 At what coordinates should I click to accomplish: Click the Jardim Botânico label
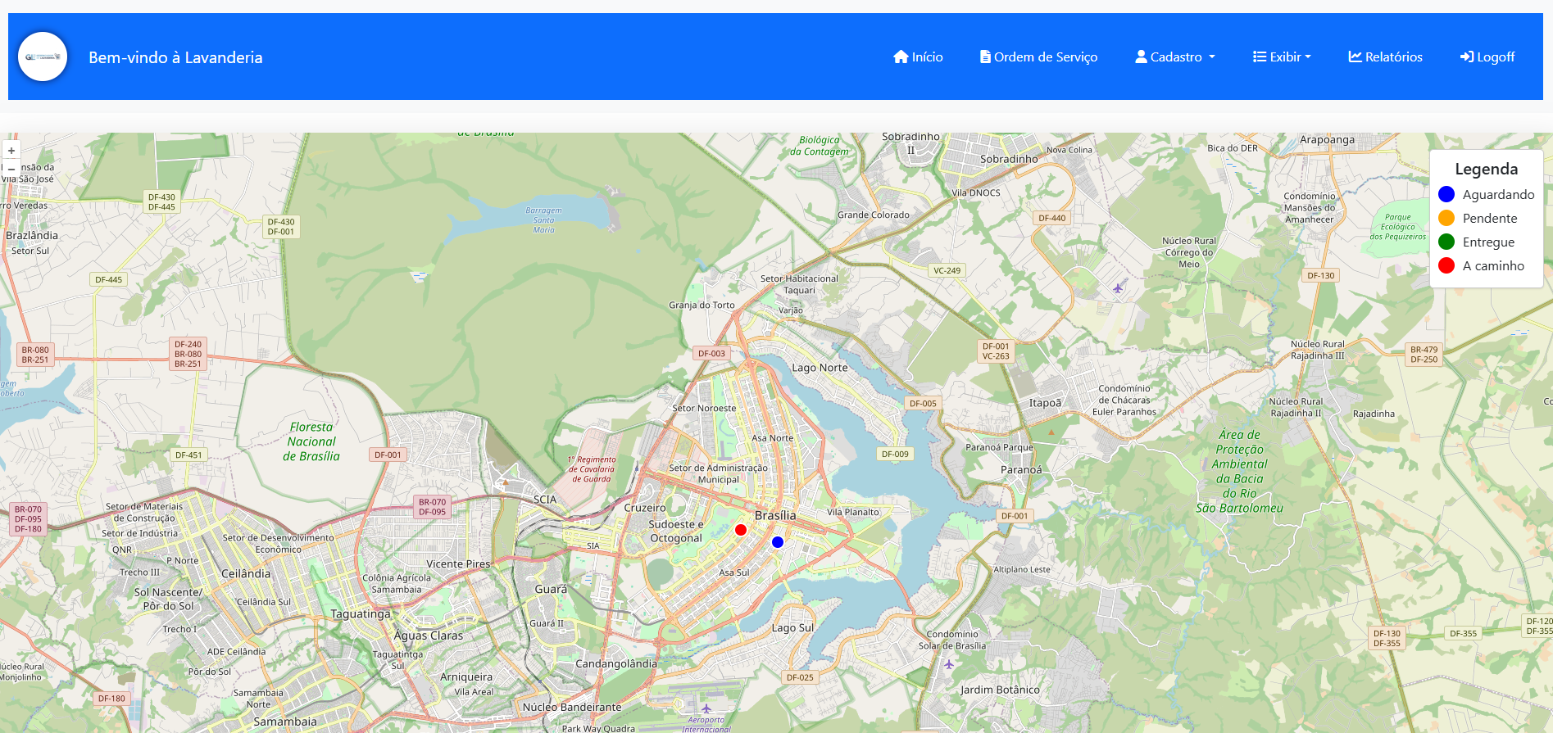(1000, 690)
